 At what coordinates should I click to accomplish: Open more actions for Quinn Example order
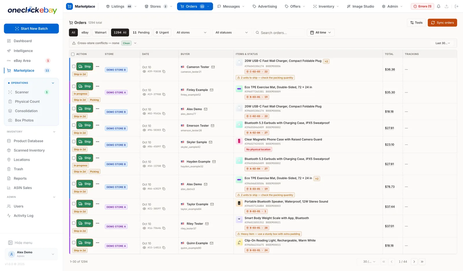click(x=98, y=243)
